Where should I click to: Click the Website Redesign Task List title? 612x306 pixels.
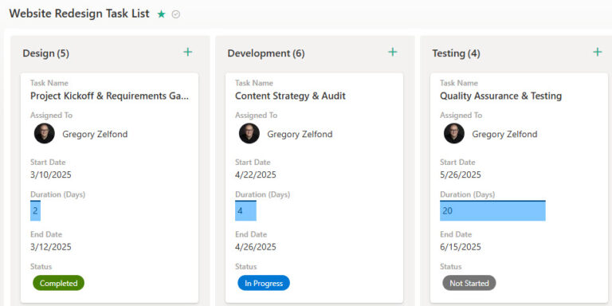pyautogui.click(x=79, y=14)
